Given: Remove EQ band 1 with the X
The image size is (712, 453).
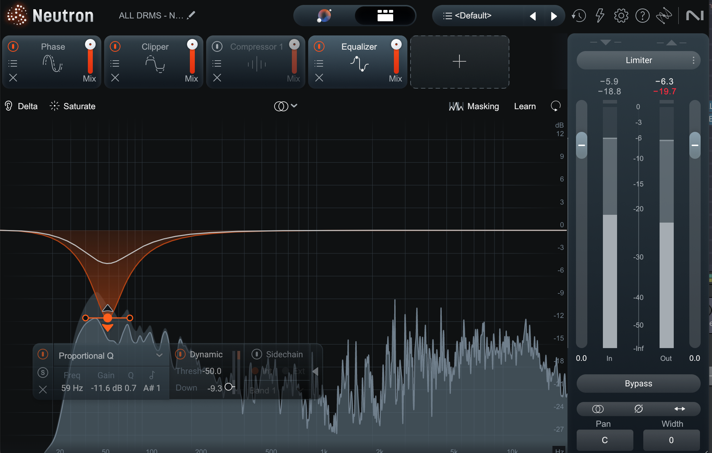Looking at the screenshot, I should click(x=43, y=390).
